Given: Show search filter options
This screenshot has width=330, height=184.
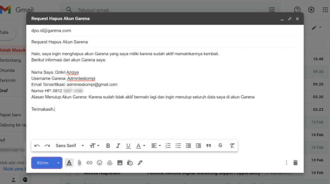Looking at the screenshot, I should click(x=272, y=9).
